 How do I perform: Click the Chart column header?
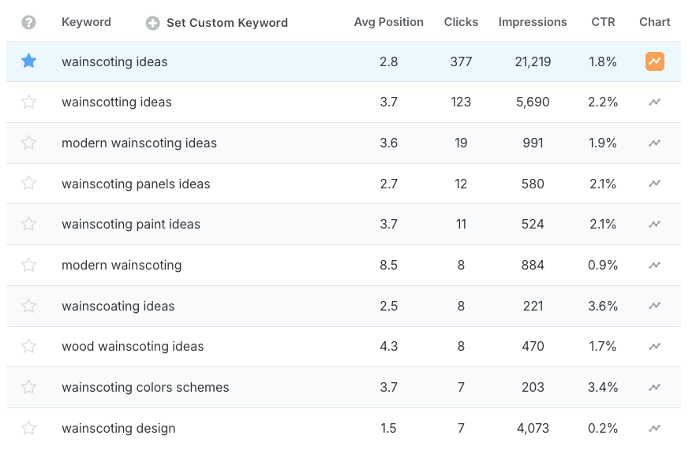[655, 22]
